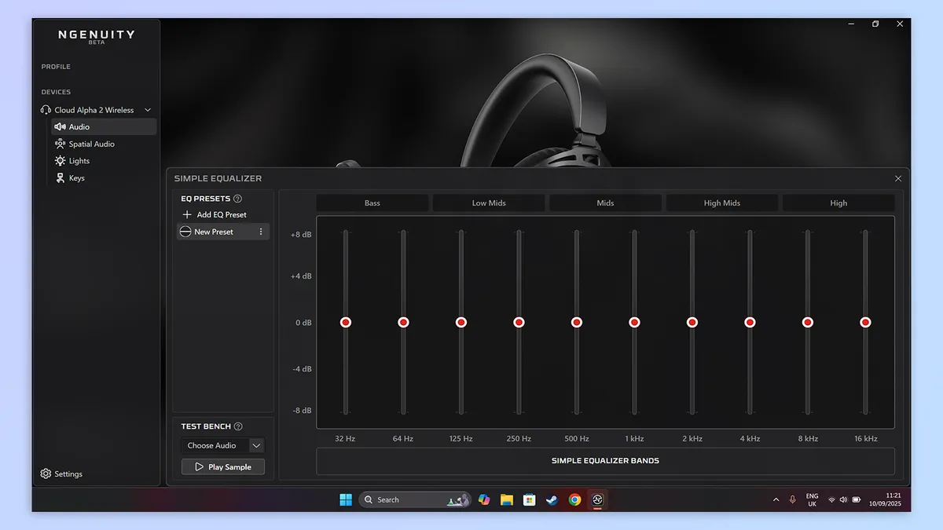The image size is (943, 530).
Task: Add a new EQ Preset
Action: 216,214
